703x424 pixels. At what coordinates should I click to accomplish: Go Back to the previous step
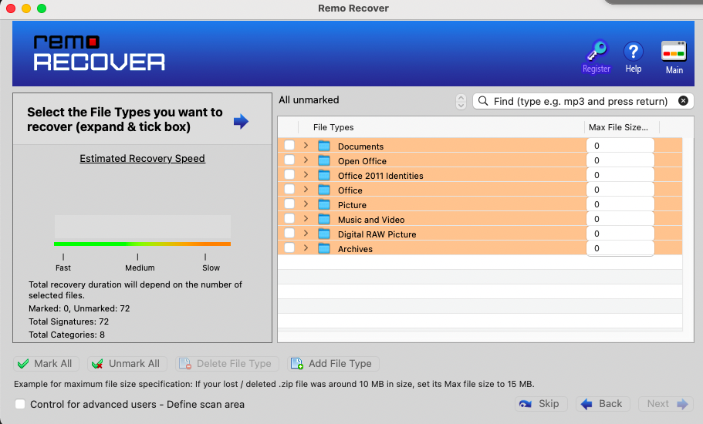603,404
